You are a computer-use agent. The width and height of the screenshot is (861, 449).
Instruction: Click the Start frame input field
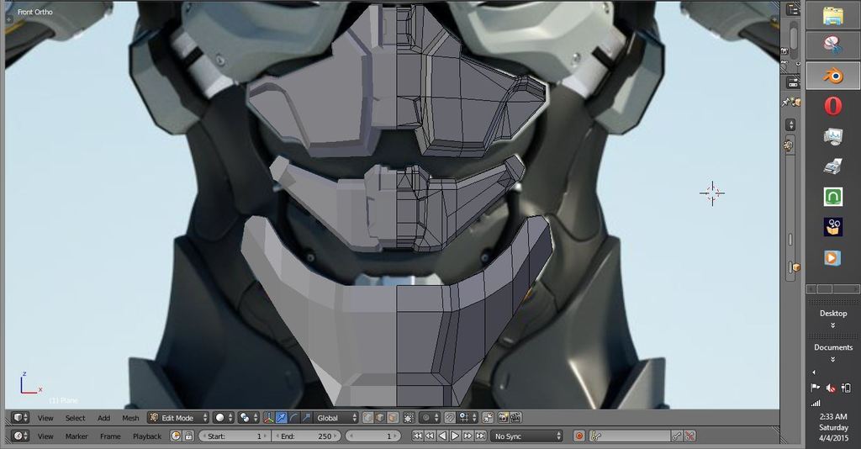[236, 436]
